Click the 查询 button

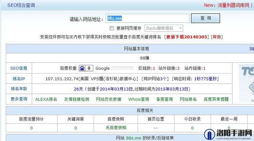point(205,18)
